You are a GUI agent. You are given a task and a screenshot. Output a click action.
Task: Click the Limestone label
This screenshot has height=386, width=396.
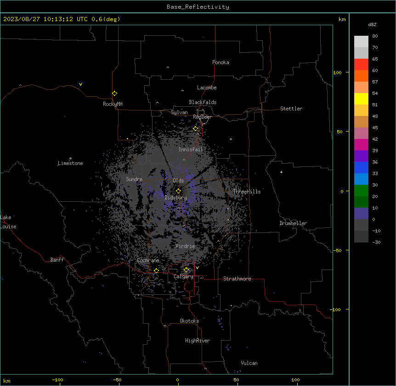70,163
